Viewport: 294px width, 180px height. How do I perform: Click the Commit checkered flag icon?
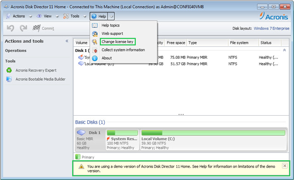click(36, 28)
